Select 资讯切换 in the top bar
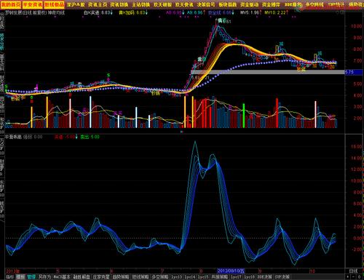364x280 pixels. 119,4
